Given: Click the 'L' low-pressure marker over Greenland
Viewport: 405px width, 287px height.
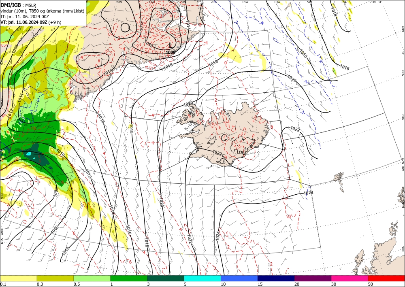Looking at the screenshot, I should (x=171, y=46).
